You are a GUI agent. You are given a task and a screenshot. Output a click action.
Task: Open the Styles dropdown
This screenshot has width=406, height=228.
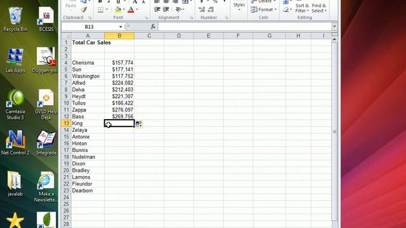pos(239,6)
